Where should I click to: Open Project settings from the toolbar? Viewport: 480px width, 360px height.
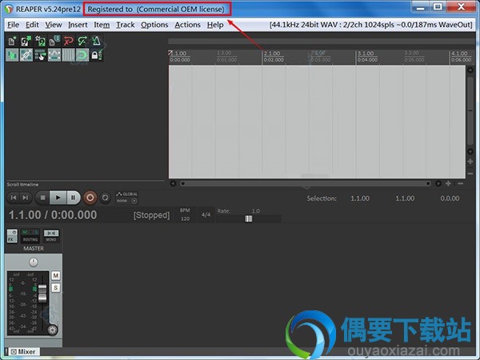[x=54, y=42]
